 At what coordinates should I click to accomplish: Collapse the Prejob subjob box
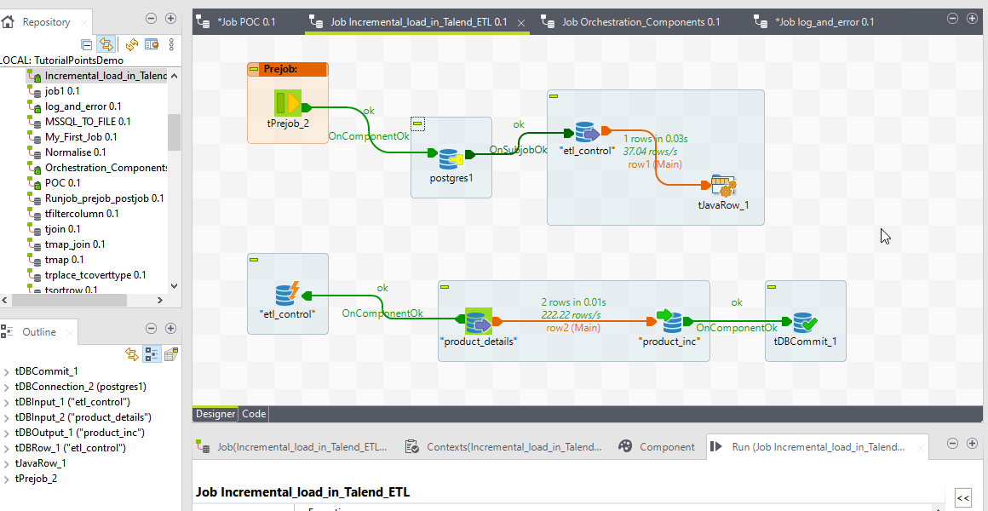pos(254,69)
